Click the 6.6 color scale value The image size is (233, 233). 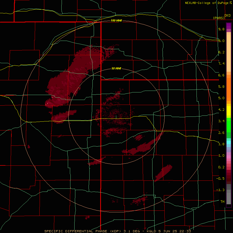[x=221, y=75]
